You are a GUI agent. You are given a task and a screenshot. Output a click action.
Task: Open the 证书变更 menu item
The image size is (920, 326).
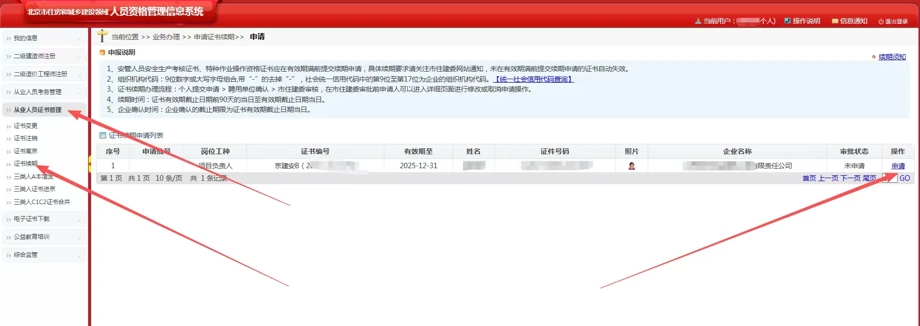tap(25, 126)
